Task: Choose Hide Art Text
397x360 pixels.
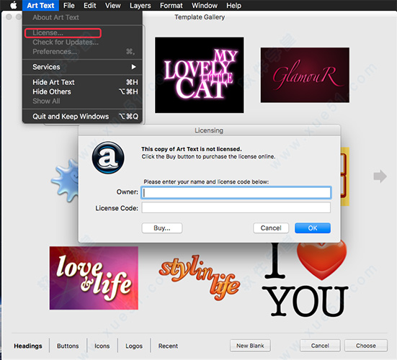Action: point(82,82)
